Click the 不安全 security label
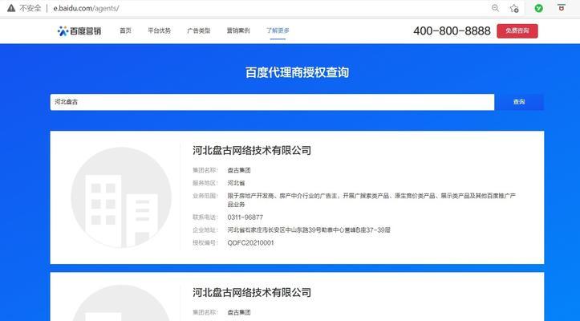This screenshot has width=580, height=321. [30, 8]
